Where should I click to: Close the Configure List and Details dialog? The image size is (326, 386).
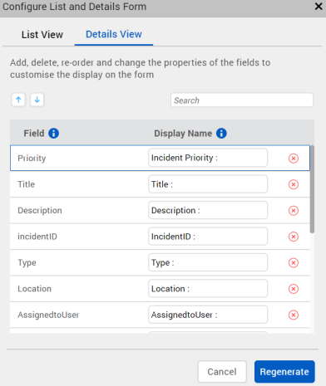point(319,7)
